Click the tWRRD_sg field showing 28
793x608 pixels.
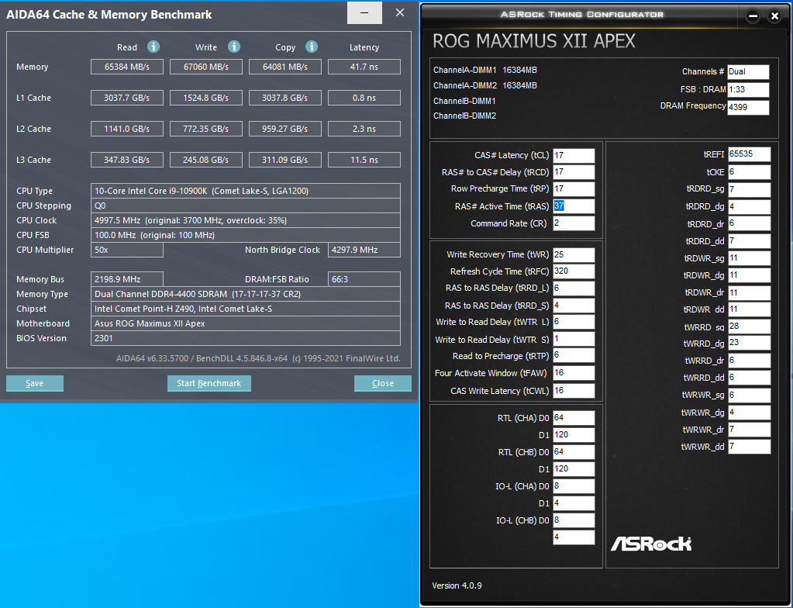point(749,326)
